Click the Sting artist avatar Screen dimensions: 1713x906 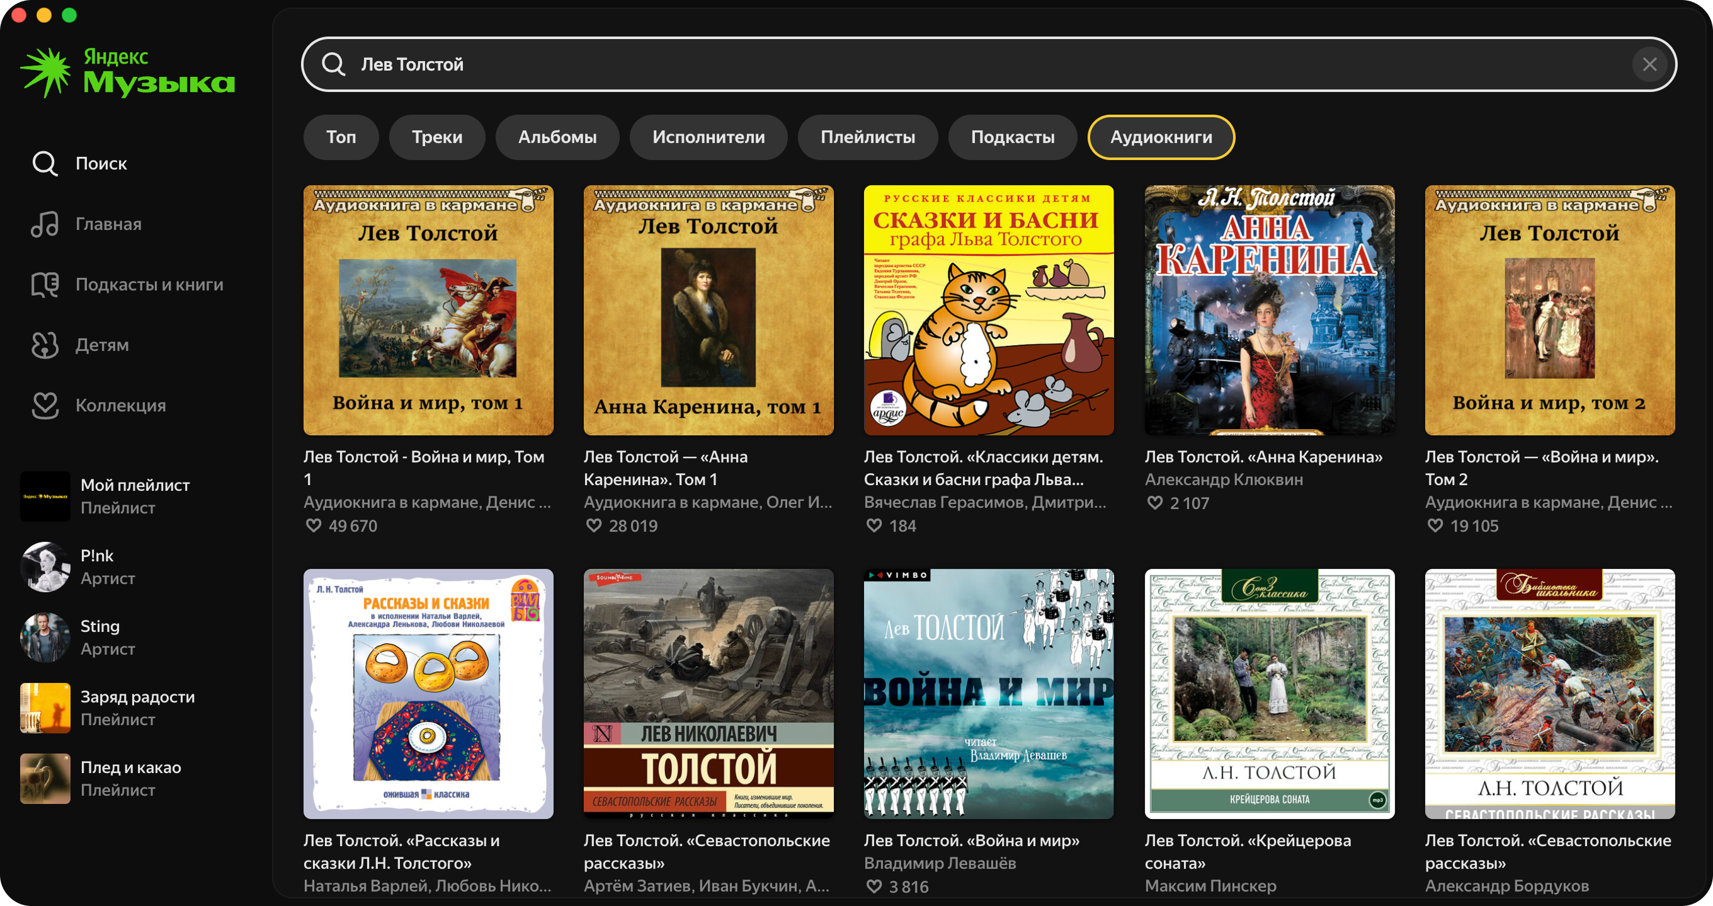coord(45,637)
